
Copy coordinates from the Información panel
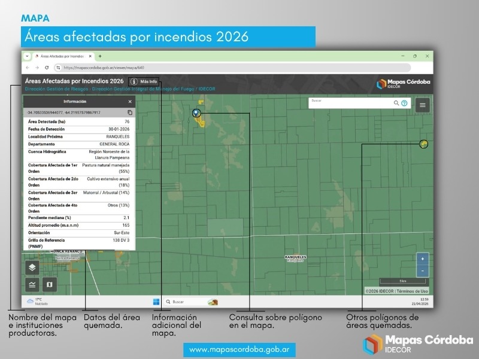coord(130,112)
